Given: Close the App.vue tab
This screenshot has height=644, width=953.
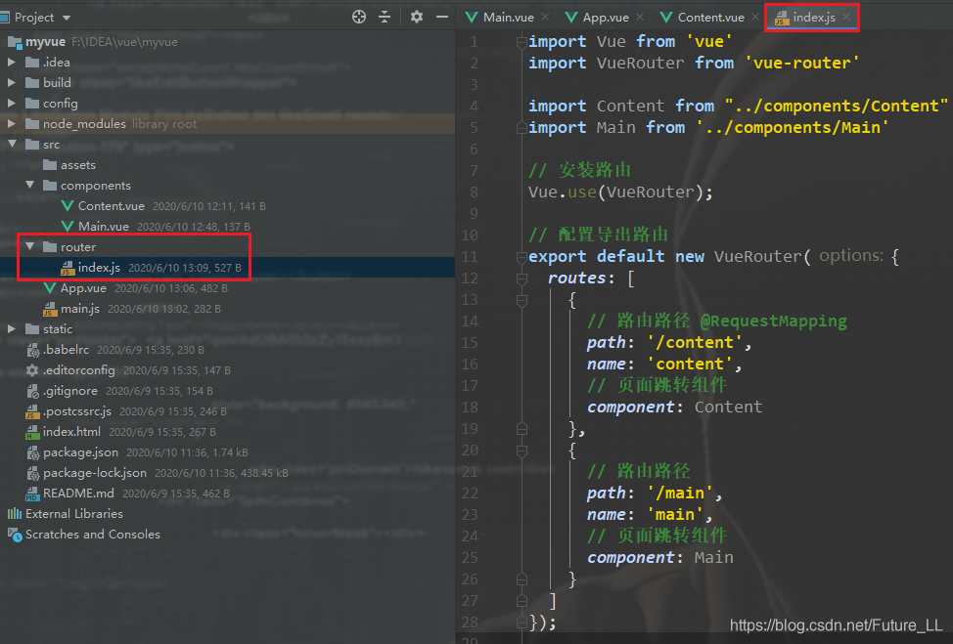Looking at the screenshot, I should coord(640,17).
